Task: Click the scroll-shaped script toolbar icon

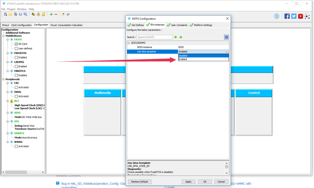Action: pyautogui.click(x=43, y=14)
